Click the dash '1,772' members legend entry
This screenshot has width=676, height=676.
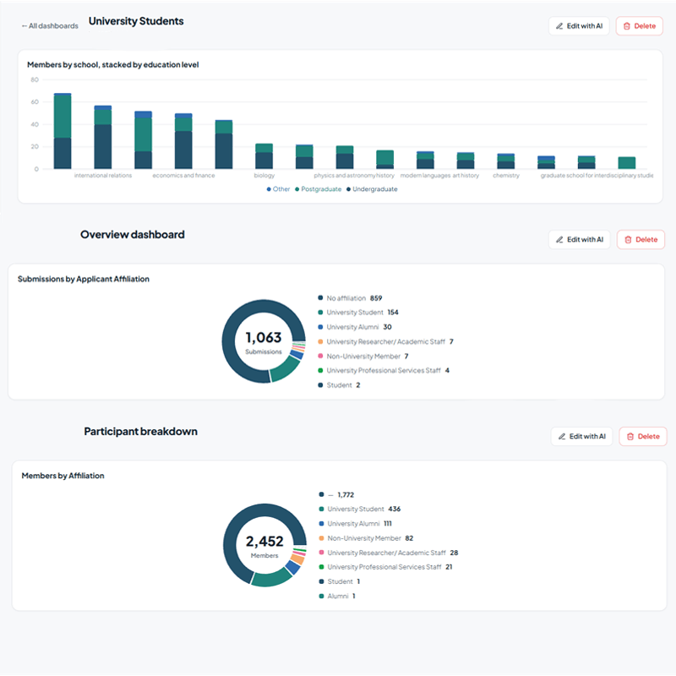click(x=336, y=494)
